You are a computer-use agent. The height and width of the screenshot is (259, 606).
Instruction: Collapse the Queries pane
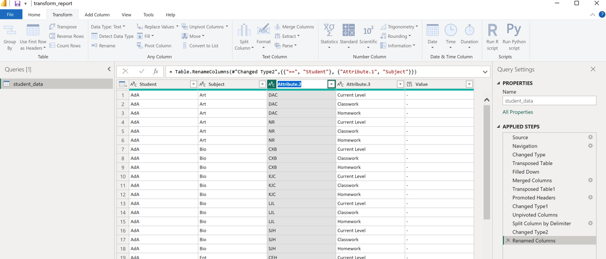(109, 69)
